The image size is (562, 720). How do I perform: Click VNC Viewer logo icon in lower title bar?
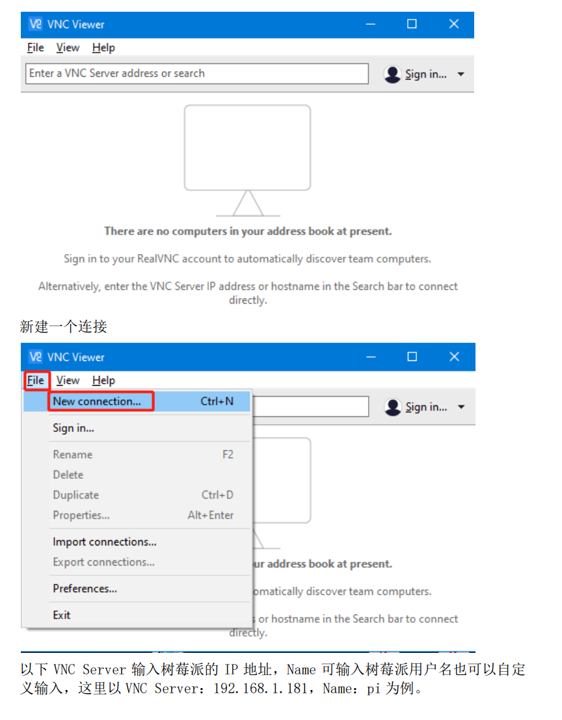[35, 357]
